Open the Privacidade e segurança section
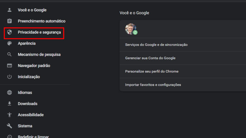The image size is (246, 138). coord(39,32)
